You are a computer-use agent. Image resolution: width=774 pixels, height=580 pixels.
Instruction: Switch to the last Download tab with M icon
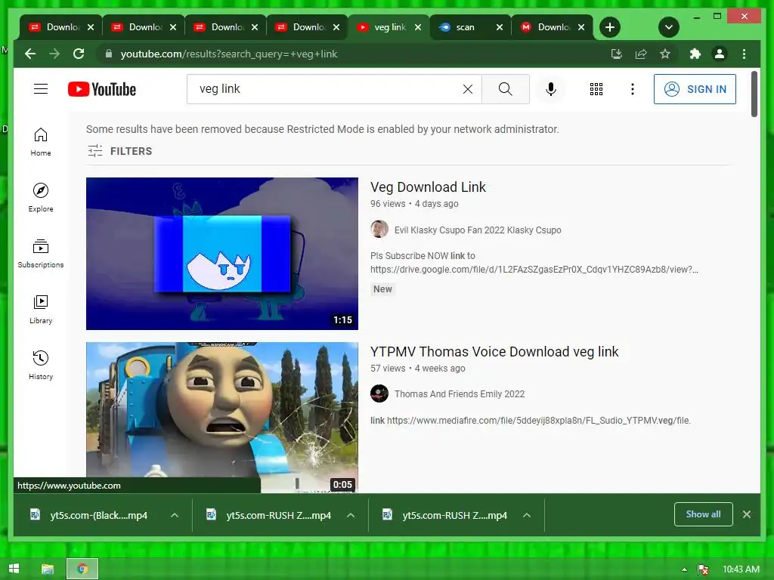[x=553, y=27]
